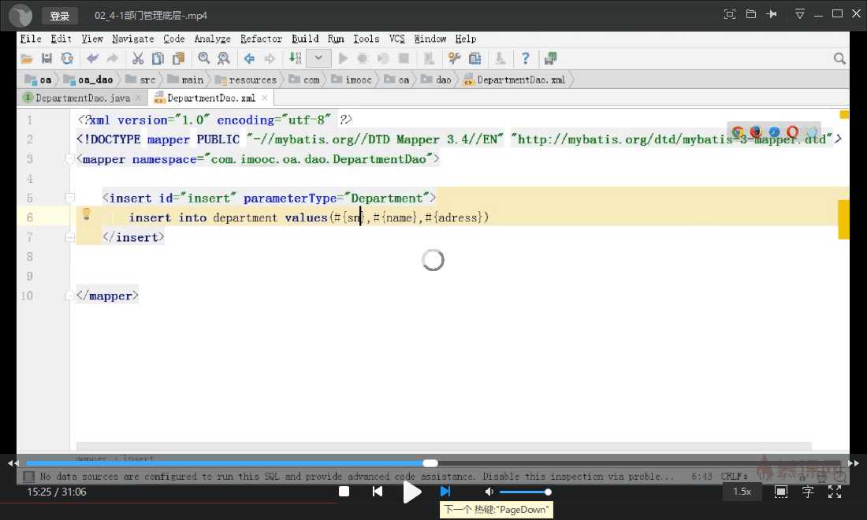Click the Synchronize refresh icon
867x520 pixels.
coord(67,58)
